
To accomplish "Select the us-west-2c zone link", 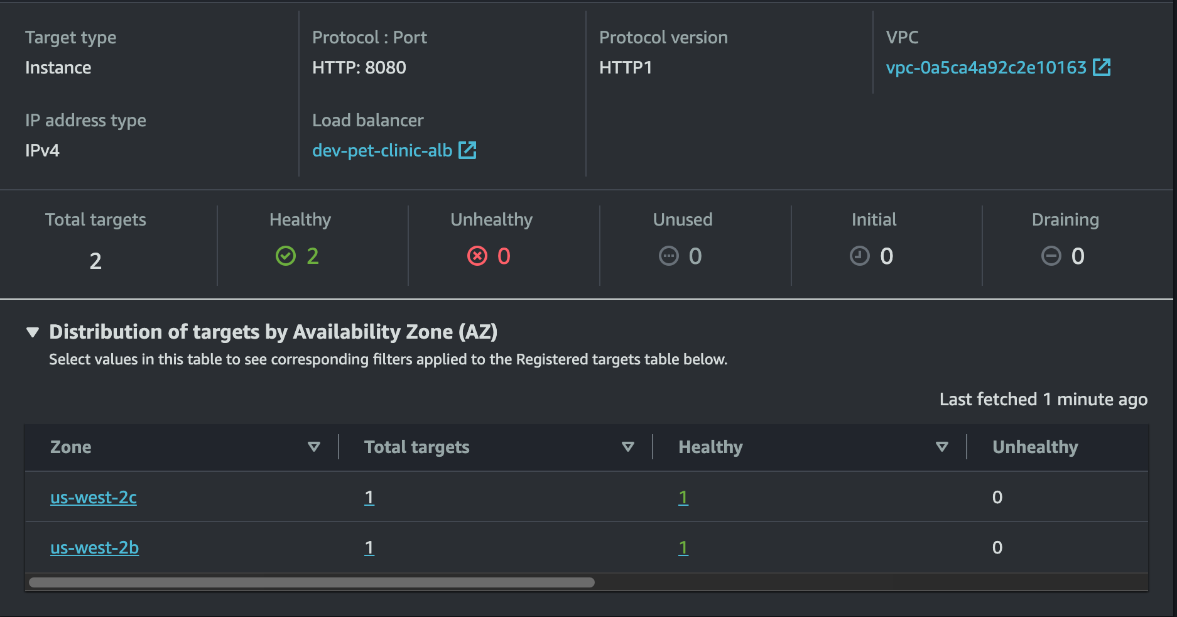I will [94, 497].
